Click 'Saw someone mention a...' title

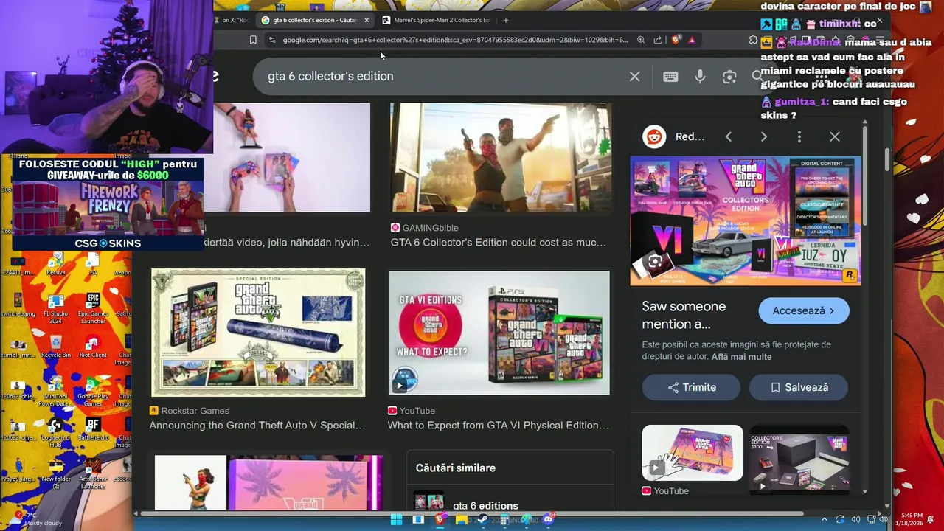pos(684,315)
